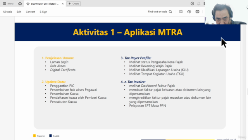
Task: Click the heading 4. e-Tax Invoice
Action: point(133,82)
